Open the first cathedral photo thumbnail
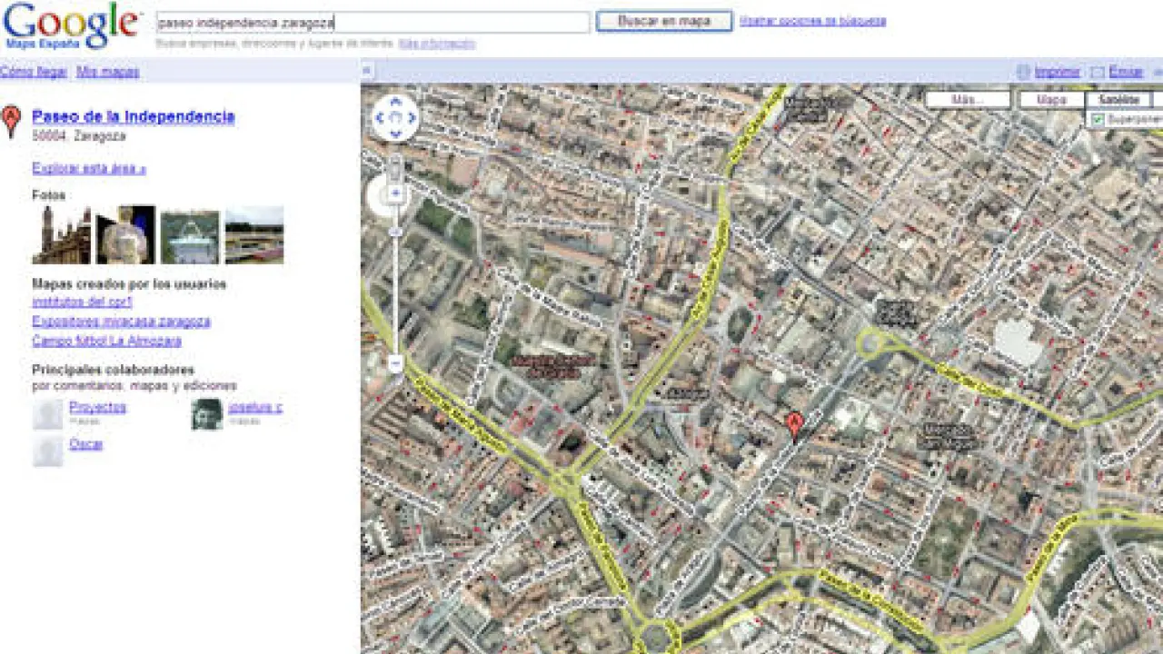Viewport: 1163px width, 654px height. [62, 234]
